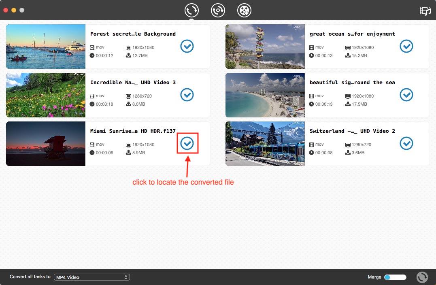The height and width of the screenshot is (285, 436).
Task: Click the highlighted checkmark on Miami Sunrise video
Action: pos(187,143)
